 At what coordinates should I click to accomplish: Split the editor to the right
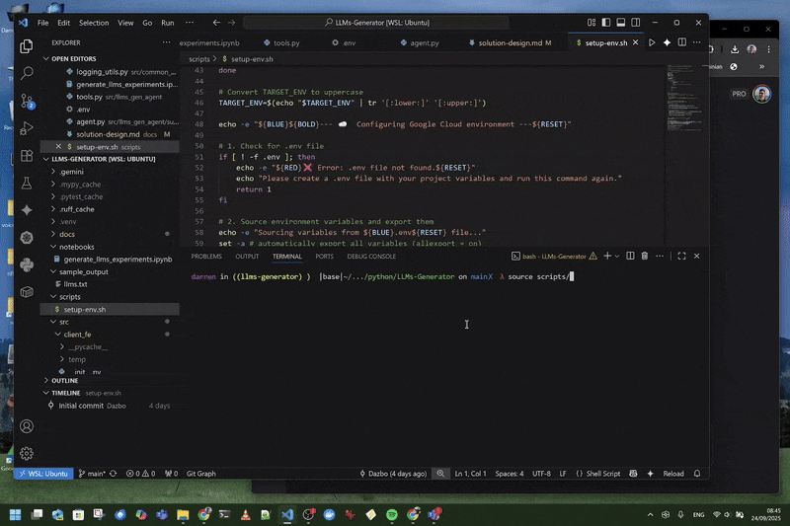coord(684,42)
